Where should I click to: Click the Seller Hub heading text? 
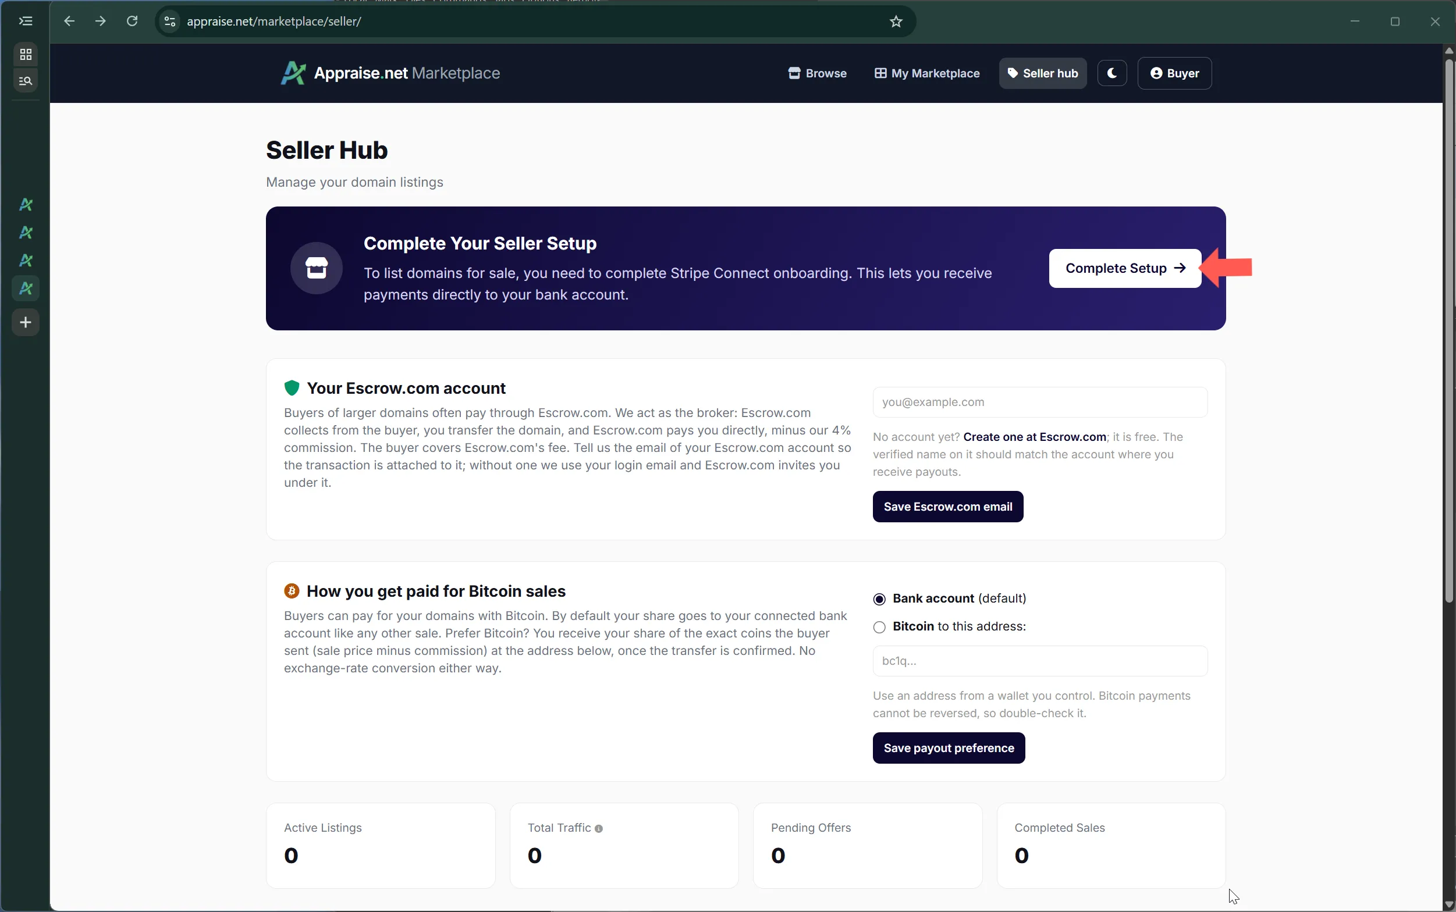(x=326, y=150)
